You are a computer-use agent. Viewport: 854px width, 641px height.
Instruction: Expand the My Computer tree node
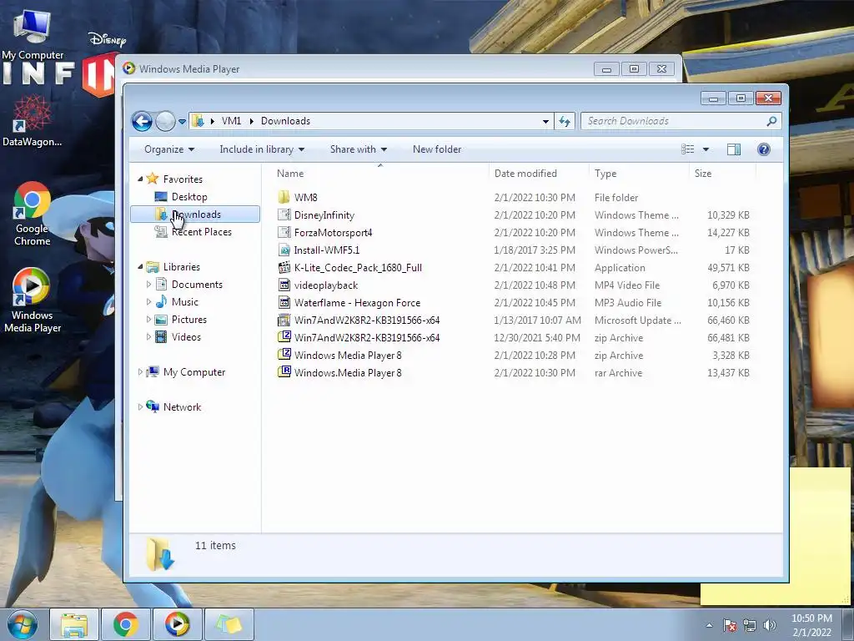pyautogui.click(x=140, y=371)
